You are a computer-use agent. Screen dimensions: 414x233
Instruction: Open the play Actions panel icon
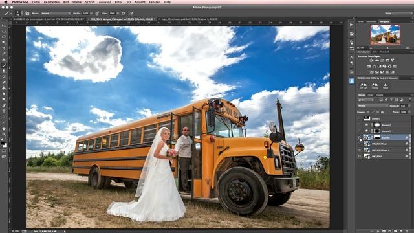click(351, 25)
